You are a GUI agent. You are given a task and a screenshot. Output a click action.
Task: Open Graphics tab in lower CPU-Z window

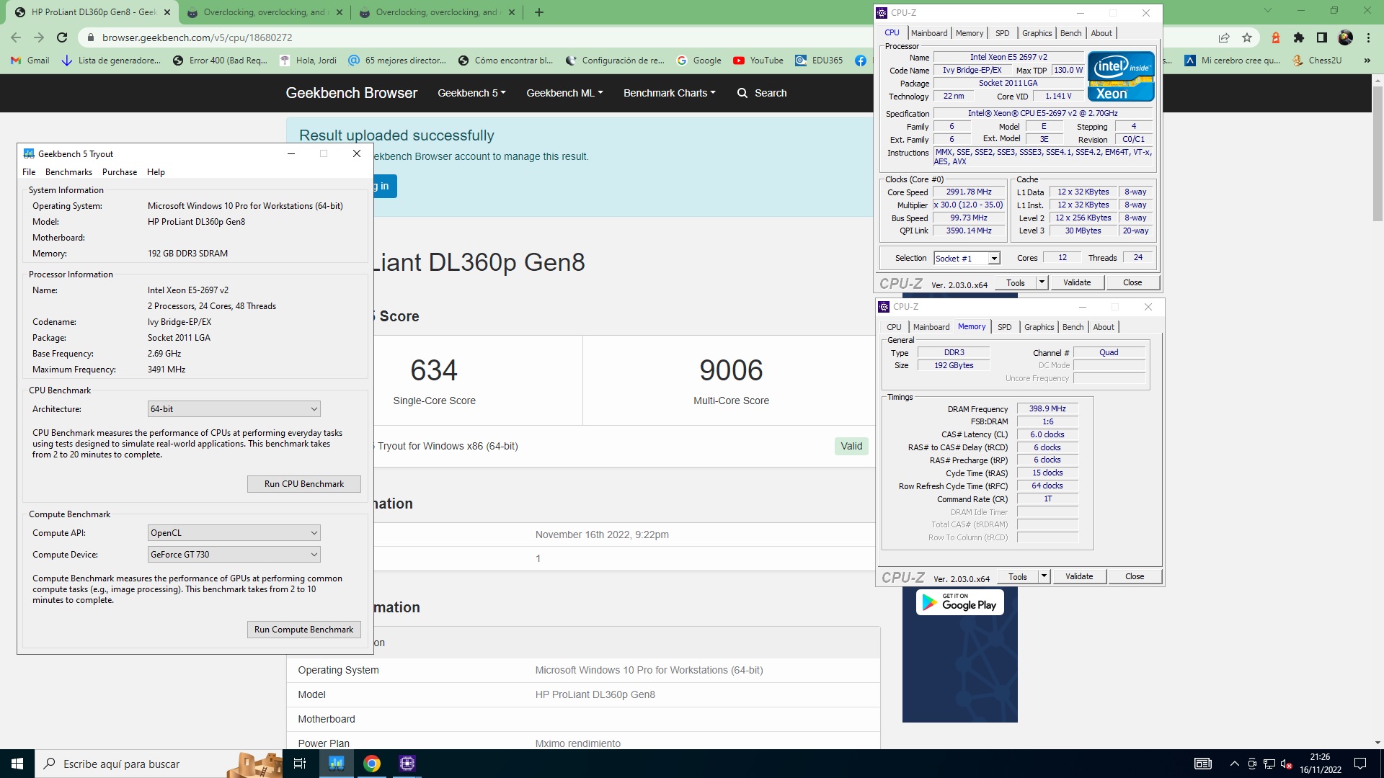pyautogui.click(x=1039, y=327)
